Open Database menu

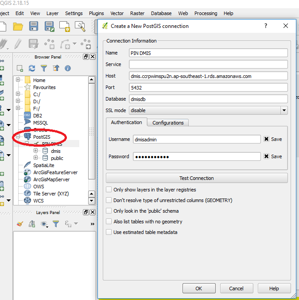pos(161,13)
